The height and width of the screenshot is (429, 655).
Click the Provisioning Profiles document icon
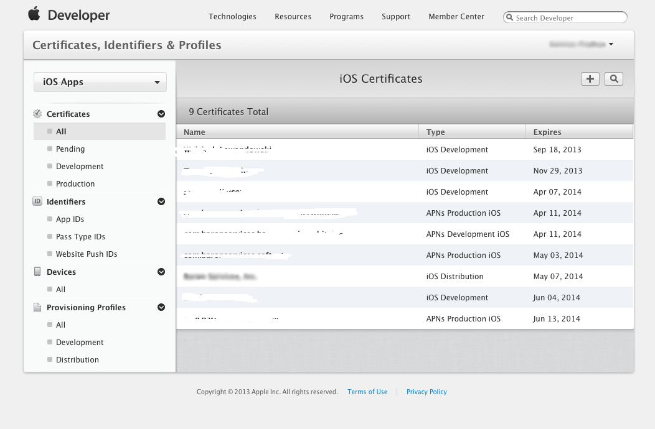coord(37,307)
